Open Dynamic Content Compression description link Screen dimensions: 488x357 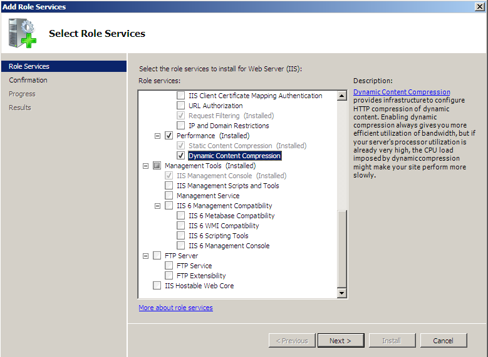pos(402,92)
